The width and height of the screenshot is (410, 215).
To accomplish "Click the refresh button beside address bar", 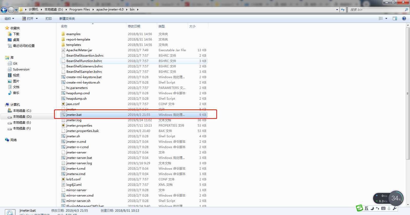I will pos(343,9).
